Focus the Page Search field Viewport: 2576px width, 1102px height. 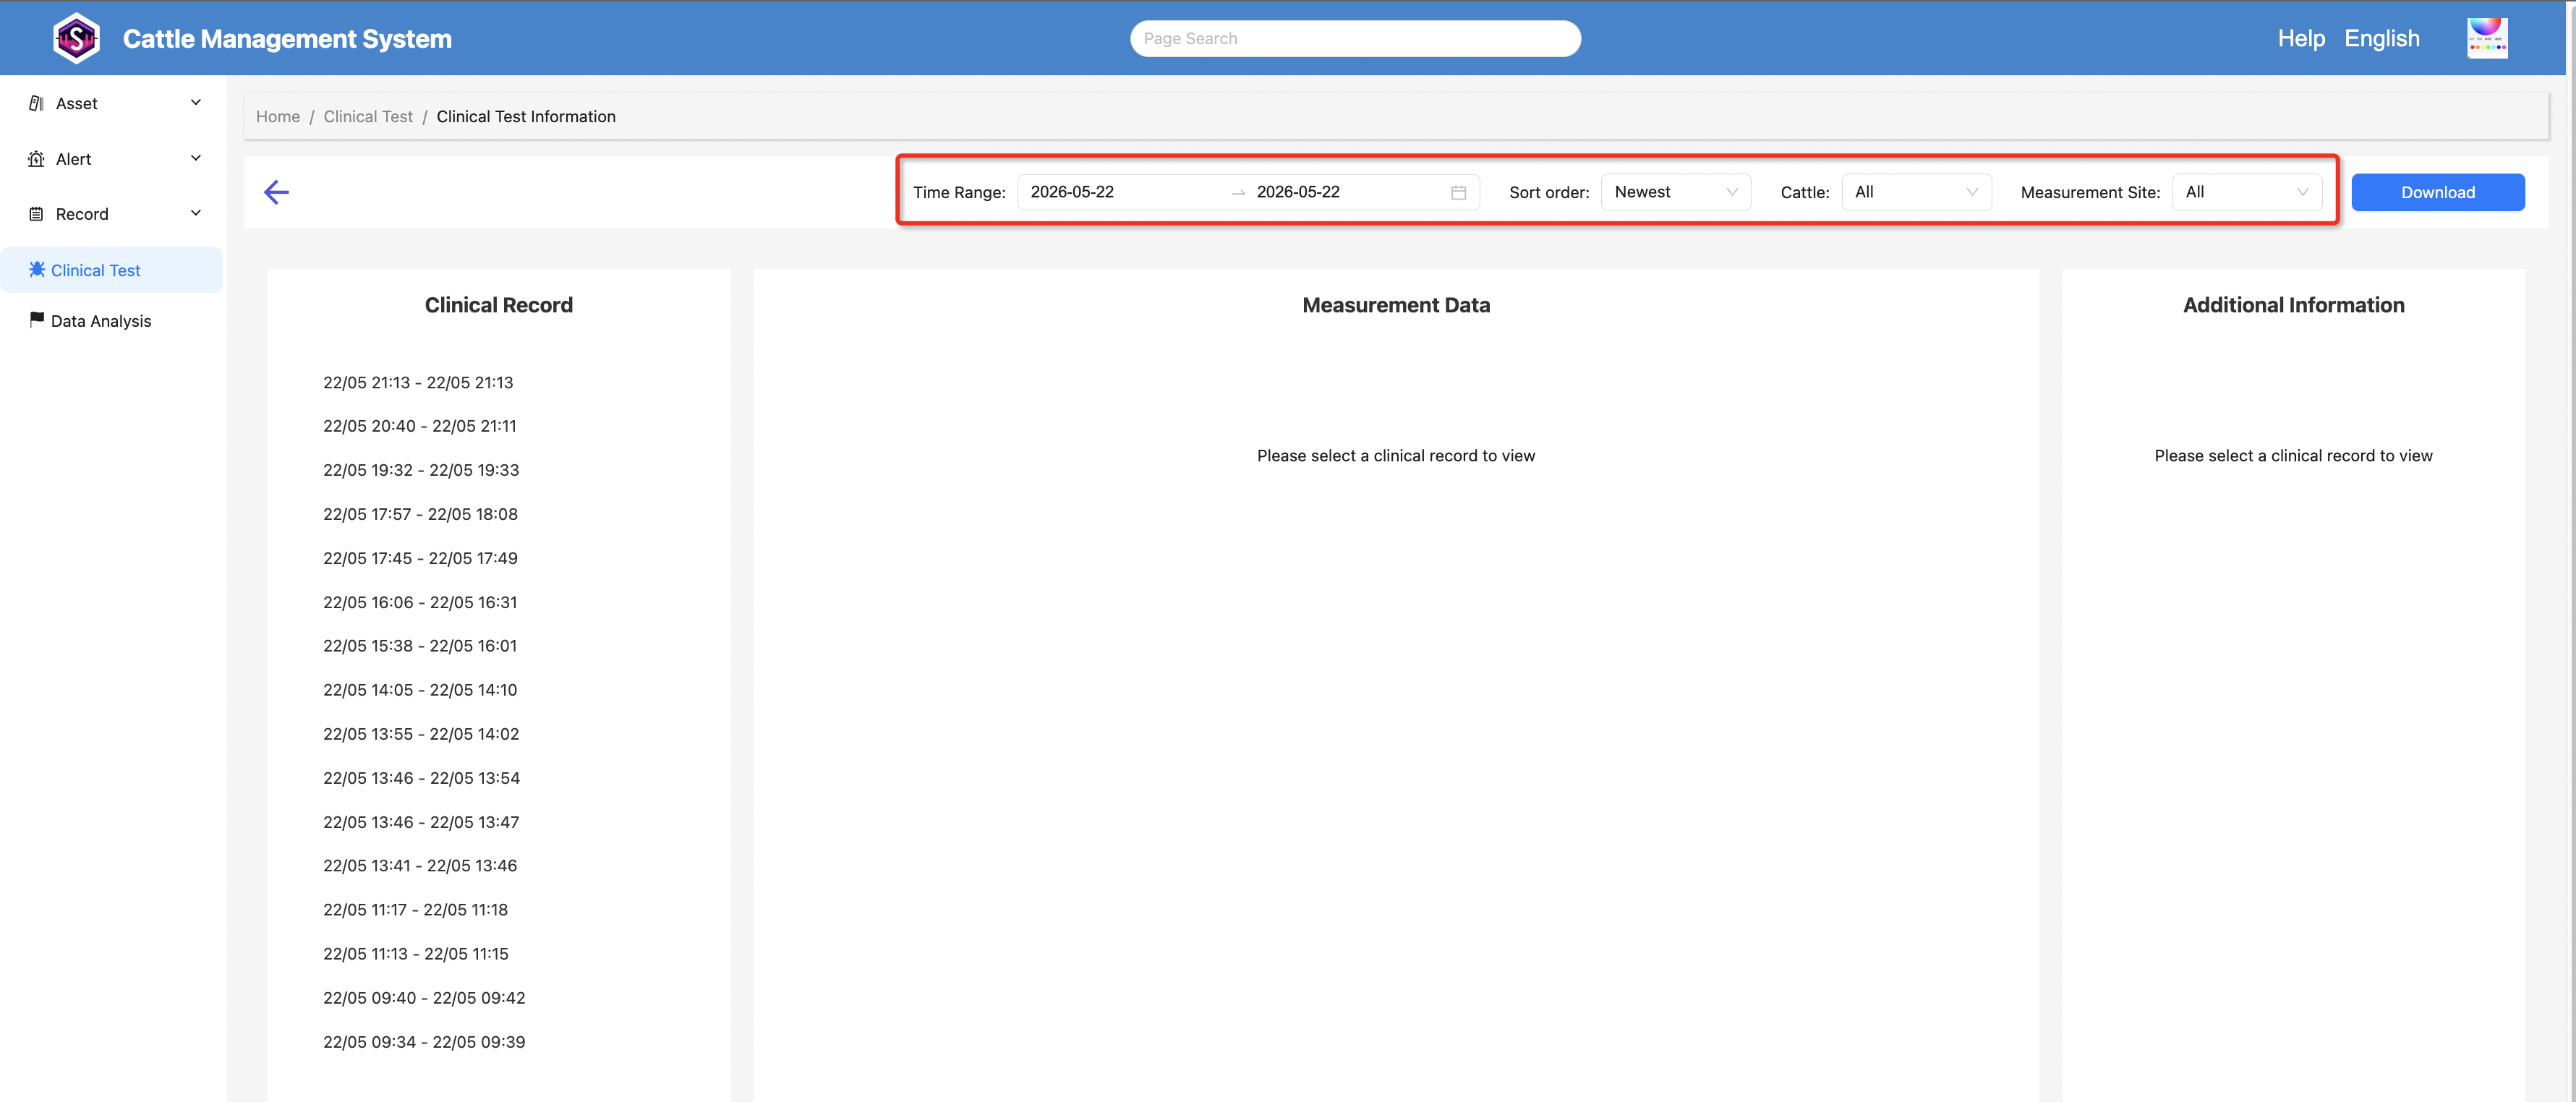pyautogui.click(x=1355, y=38)
